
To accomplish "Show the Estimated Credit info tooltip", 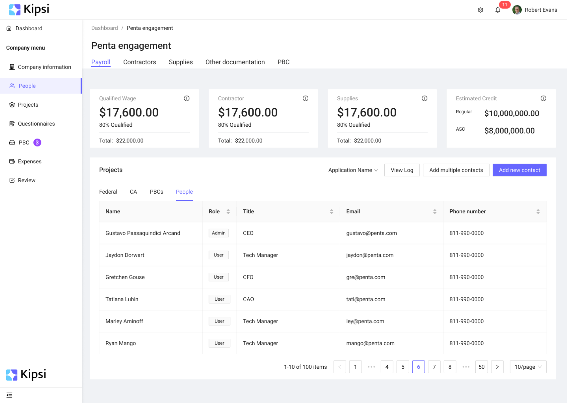I will (543, 98).
